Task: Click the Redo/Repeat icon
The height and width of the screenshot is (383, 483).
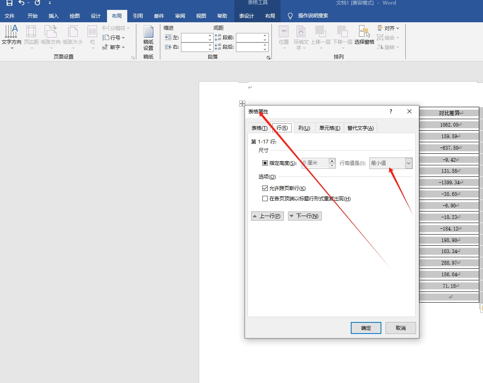Action: 37,3
